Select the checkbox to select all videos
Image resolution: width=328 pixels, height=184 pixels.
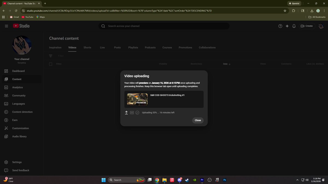click(x=50, y=64)
